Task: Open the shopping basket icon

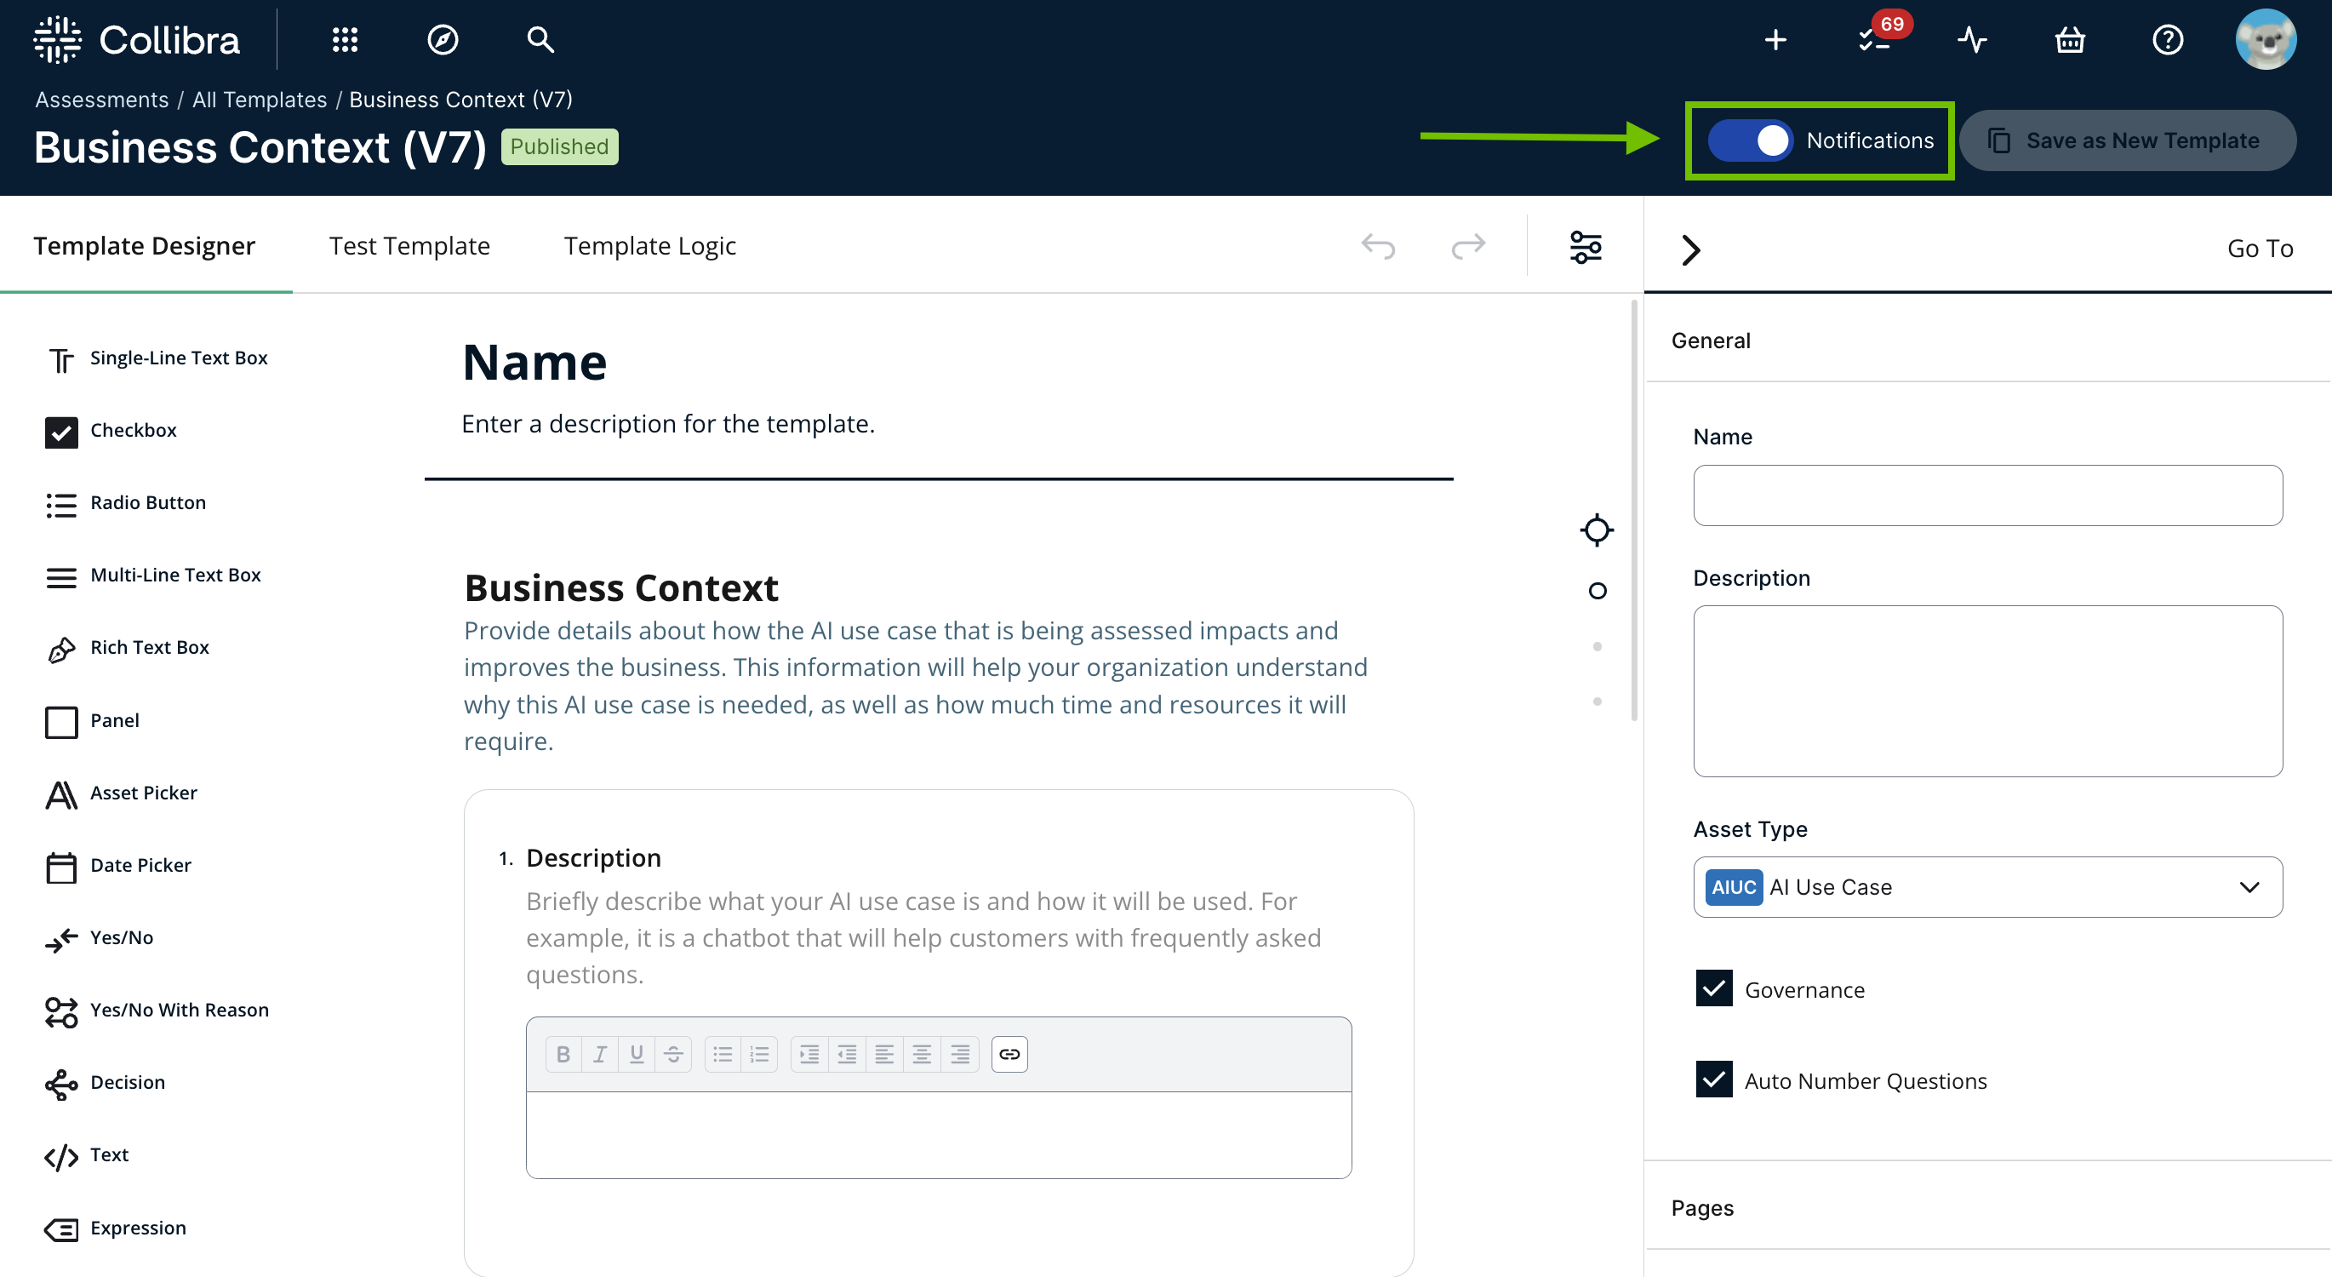Action: click(2070, 40)
